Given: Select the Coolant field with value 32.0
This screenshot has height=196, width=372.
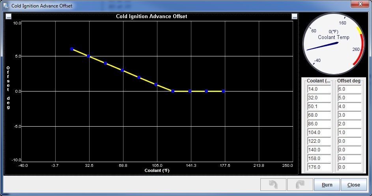Looking at the screenshot, I should [x=319, y=98].
